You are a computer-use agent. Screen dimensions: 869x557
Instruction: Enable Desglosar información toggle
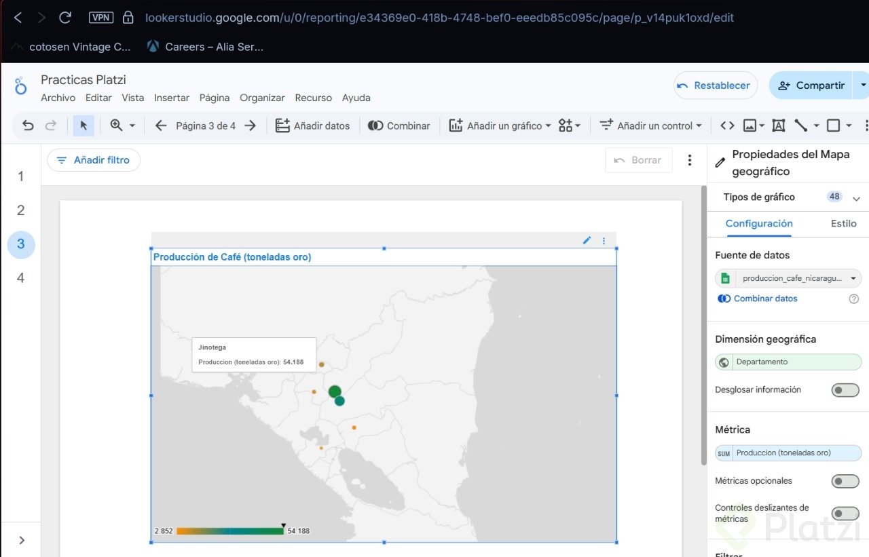[845, 390]
